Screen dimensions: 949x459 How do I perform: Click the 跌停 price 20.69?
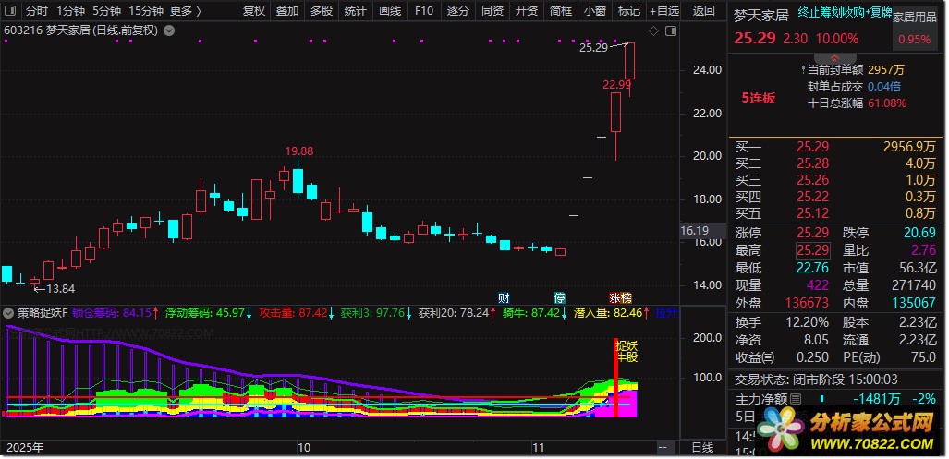(x=919, y=234)
